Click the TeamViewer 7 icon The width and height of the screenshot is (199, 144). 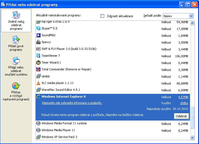[x=38, y=56]
